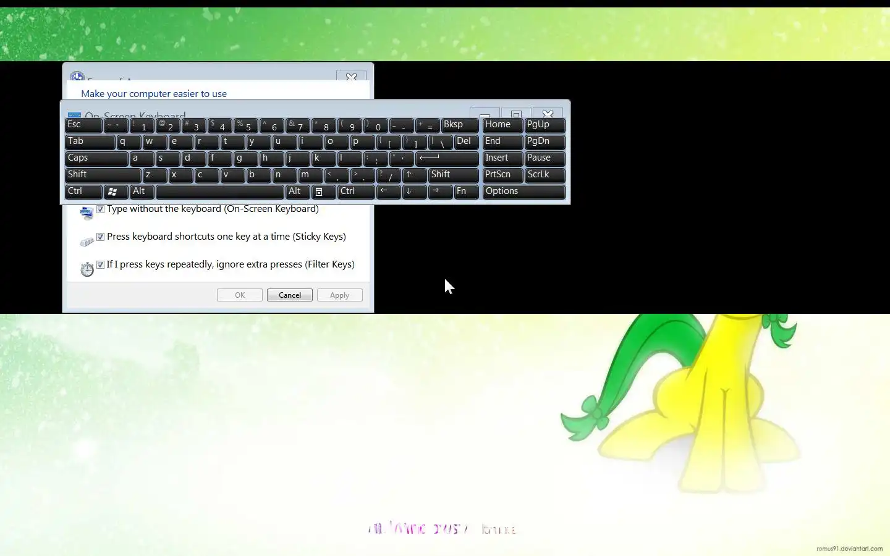Click the l key
Viewport: 890px width, 556px height.
350,159
